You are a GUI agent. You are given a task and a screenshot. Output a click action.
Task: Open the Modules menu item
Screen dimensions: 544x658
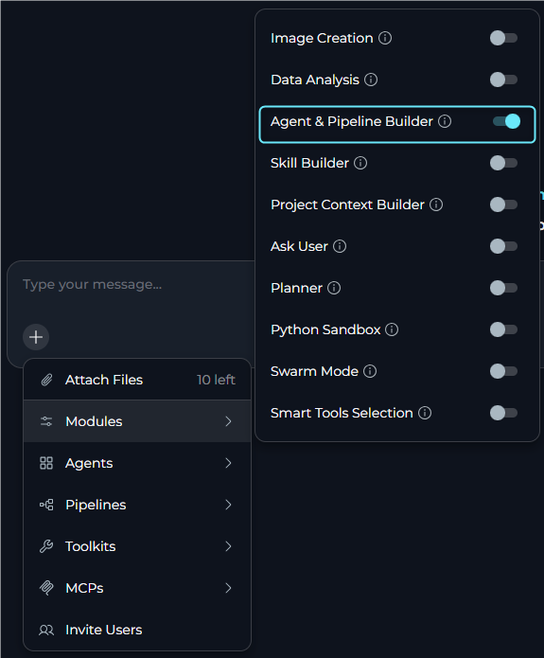[x=137, y=421]
